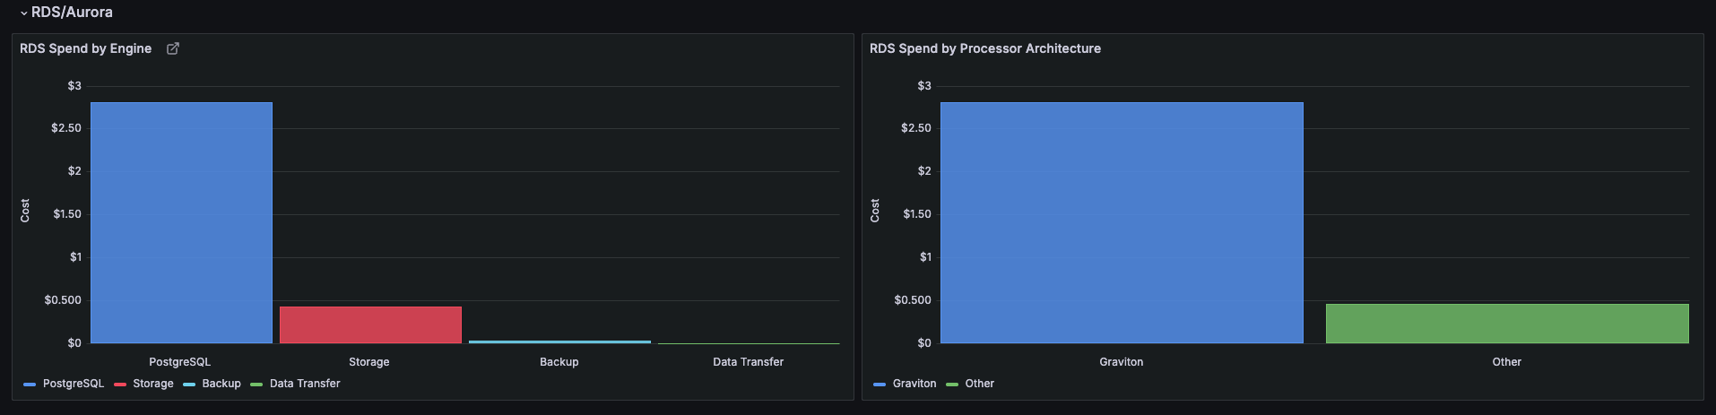
Task: Open the RDS Spend by Engine panel title menu
Action: (86, 48)
